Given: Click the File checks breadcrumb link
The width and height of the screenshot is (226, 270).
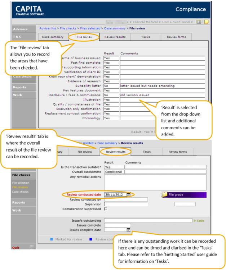Looking at the screenshot, I should (x=68, y=28).
